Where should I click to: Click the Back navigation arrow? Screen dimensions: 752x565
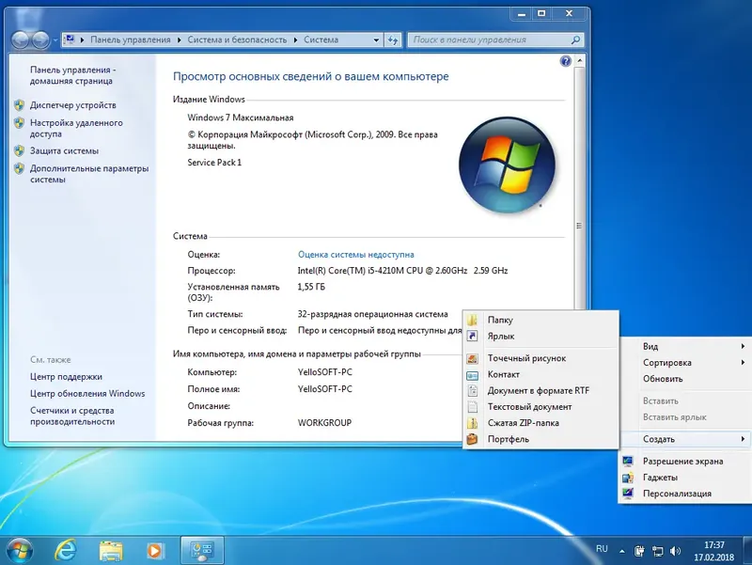tap(21, 40)
